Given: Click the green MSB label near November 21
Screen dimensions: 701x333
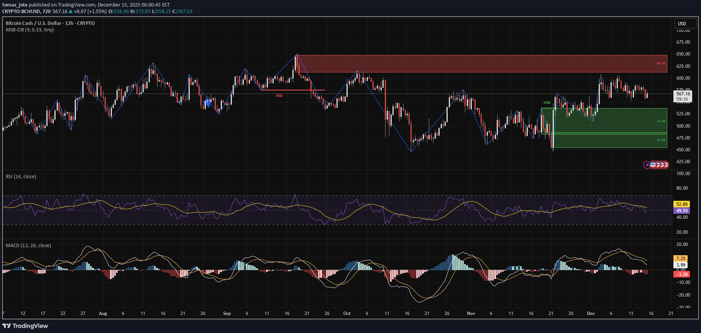Looking at the screenshot, I should (547, 103).
